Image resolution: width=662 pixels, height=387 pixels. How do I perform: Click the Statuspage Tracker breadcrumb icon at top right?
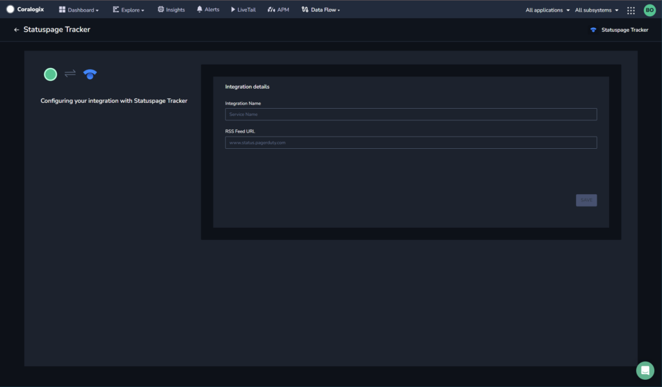593,30
